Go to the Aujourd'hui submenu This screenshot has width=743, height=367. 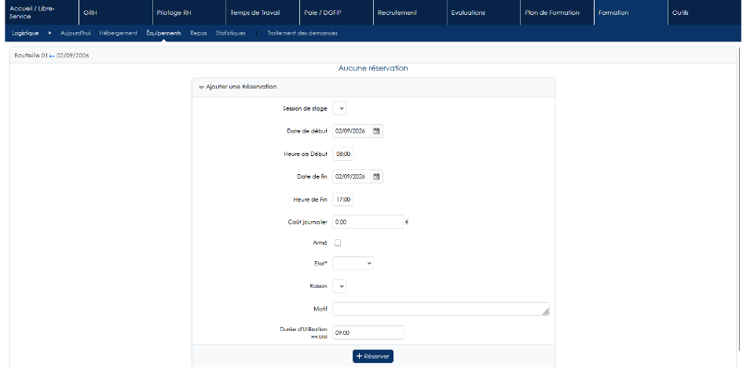[x=75, y=34]
